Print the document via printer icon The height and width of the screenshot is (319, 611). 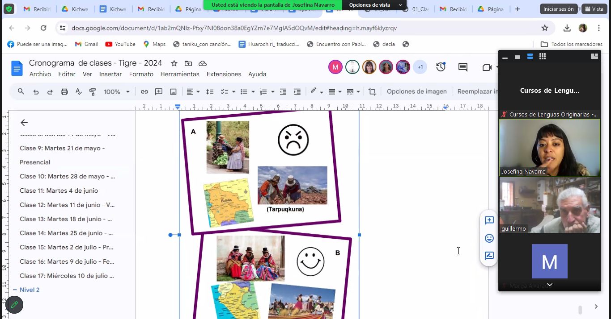pyautogui.click(x=64, y=91)
